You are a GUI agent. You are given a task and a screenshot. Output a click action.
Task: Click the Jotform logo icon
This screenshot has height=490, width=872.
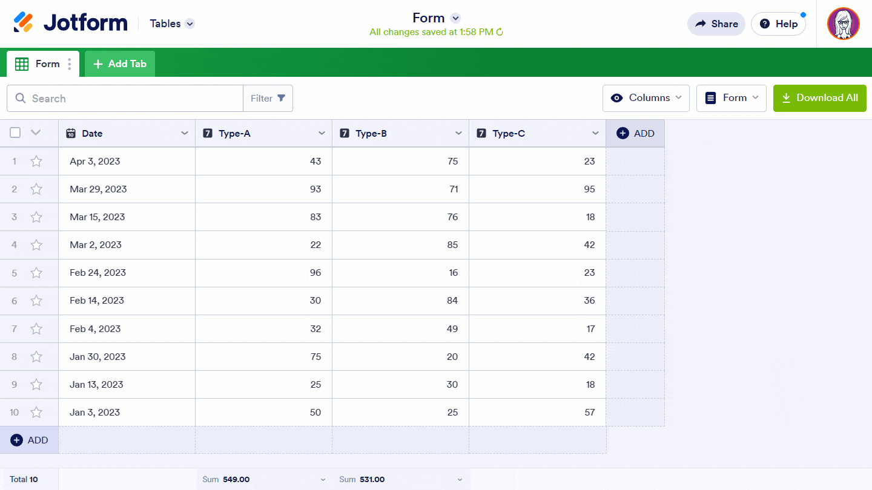pyautogui.click(x=23, y=23)
